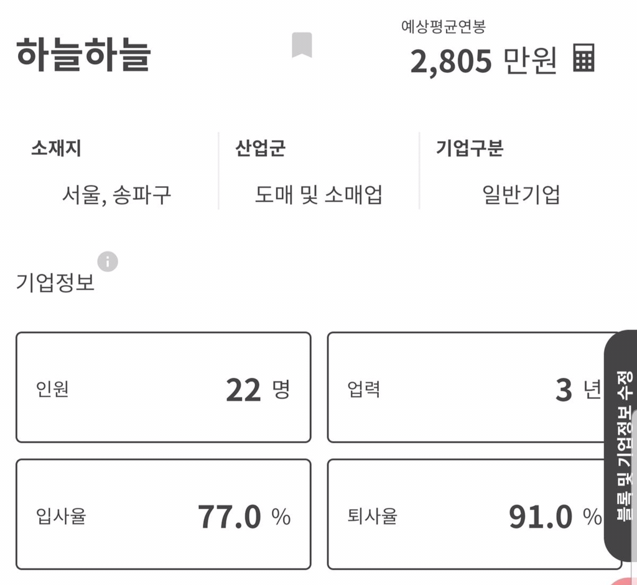This screenshot has width=637, height=585.
Task: Click the 예상평균연봉 label text
Action: [443, 27]
